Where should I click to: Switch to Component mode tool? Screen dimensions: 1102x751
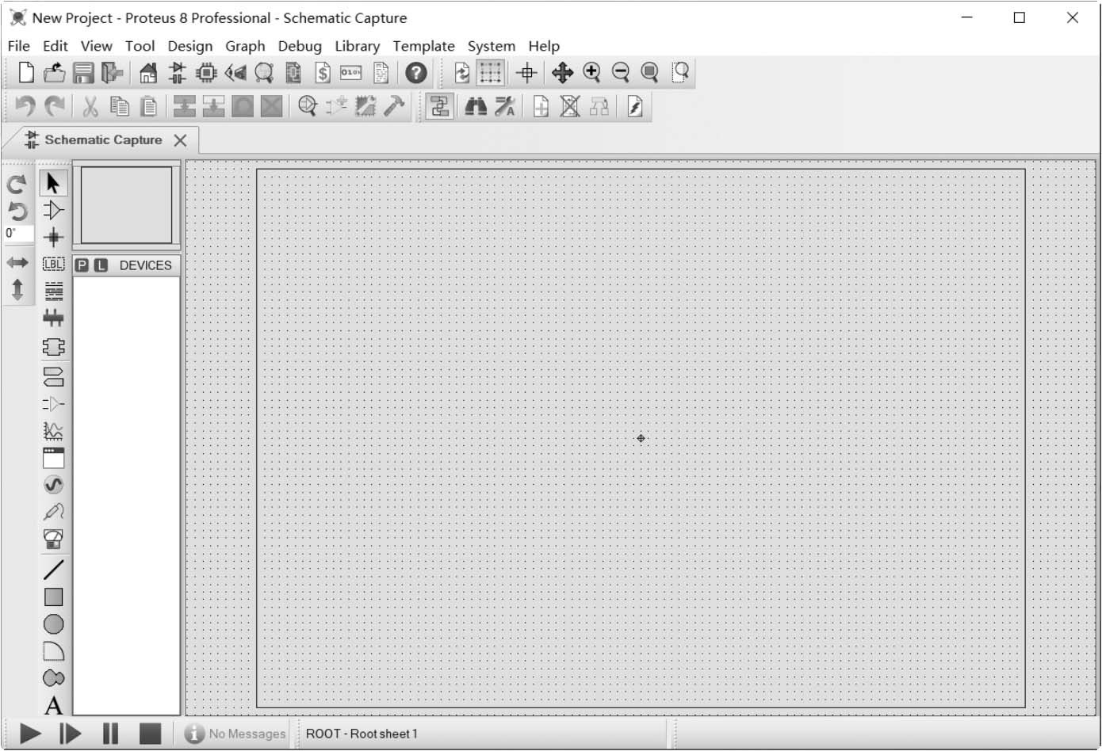[53, 210]
